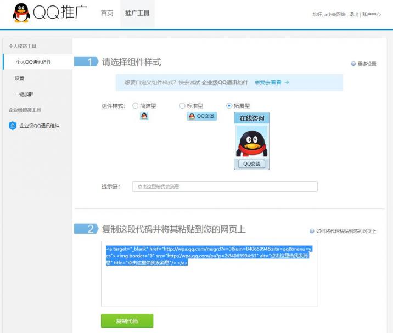Viewport: 393px width, 333px height.
Task: Click 如何将代码粘贴到您的网页上 help link
Action: pyautogui.click(x=346, y=231)
